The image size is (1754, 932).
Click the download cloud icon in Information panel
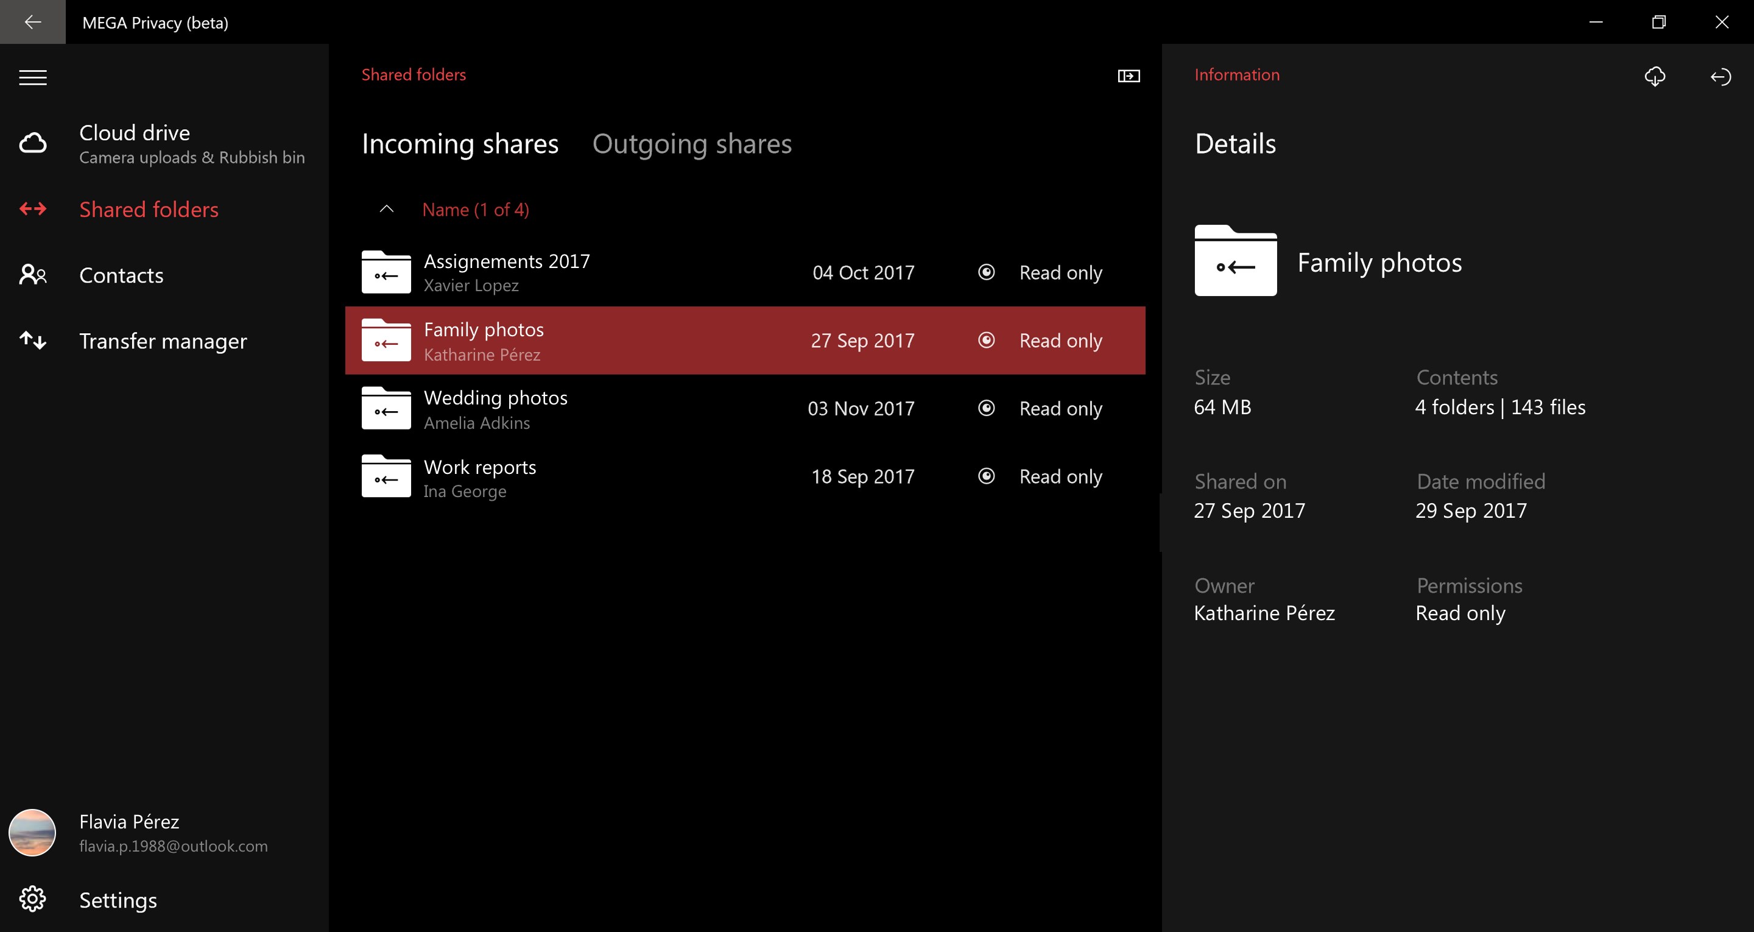tap(1655, 76)
